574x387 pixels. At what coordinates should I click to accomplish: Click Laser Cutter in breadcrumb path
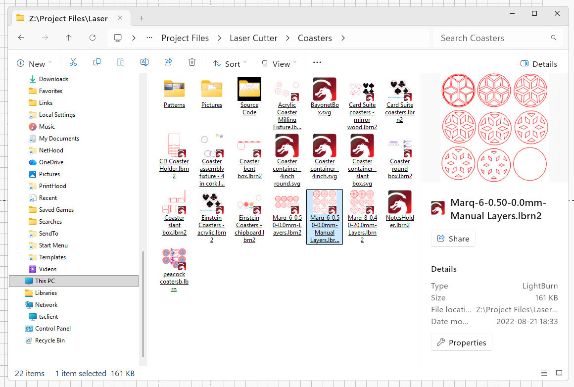pos(253,38)
